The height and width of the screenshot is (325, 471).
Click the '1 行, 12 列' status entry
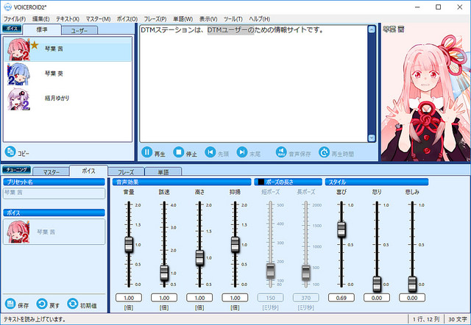pyautogui.click(x=426, y=319)
